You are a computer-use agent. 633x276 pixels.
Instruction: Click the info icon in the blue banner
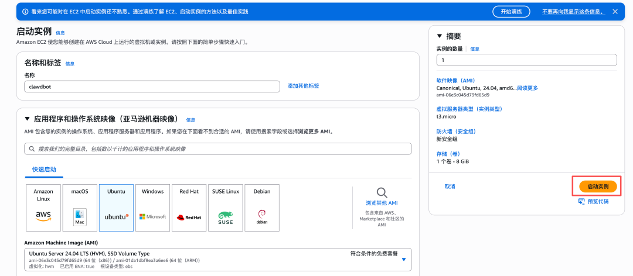coord(25,12)
